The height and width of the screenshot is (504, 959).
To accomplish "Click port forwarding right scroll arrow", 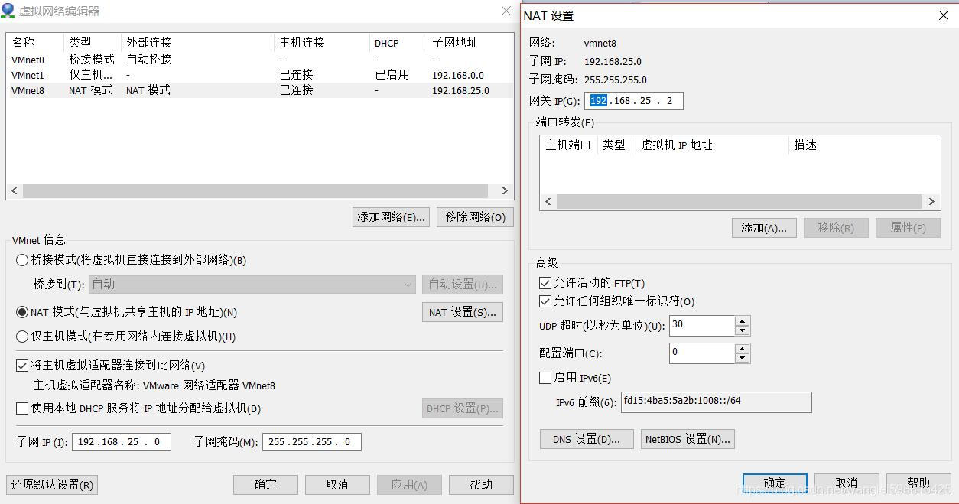I will 931,202.
